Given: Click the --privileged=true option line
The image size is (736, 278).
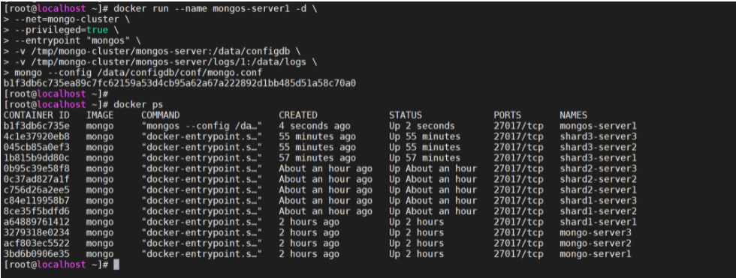Looking at the screenshot, I should 60,30.
